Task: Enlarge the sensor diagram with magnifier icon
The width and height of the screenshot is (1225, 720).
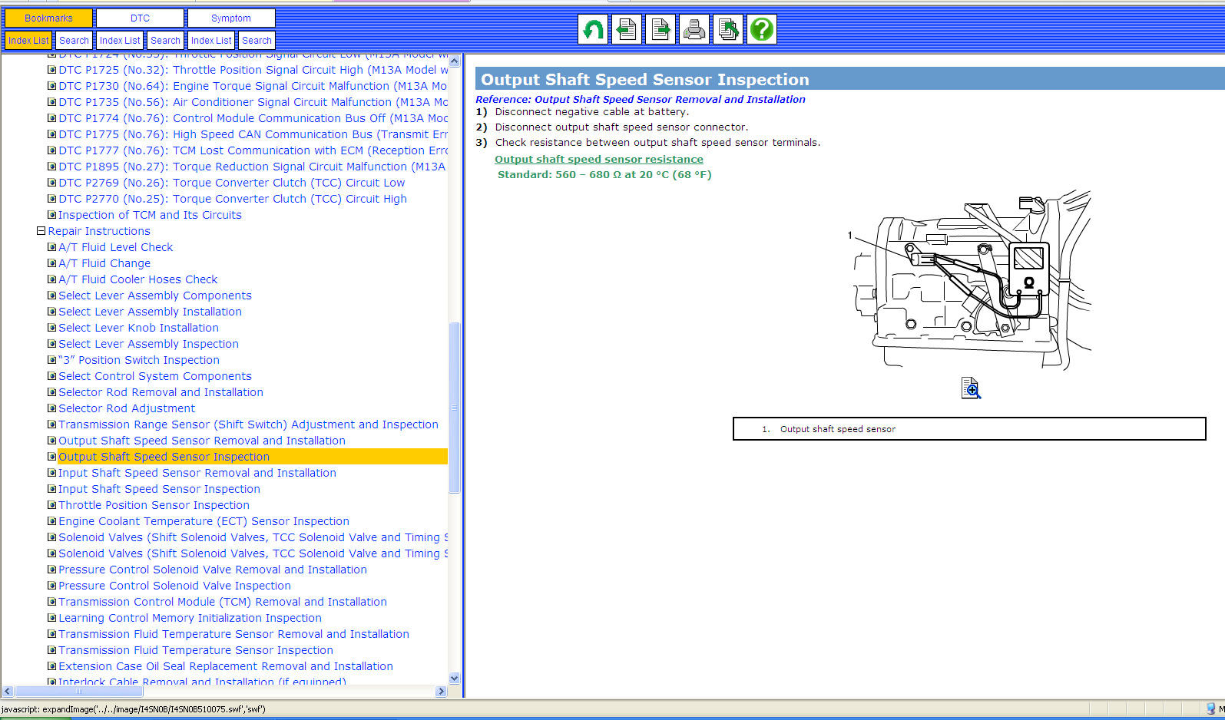Action: tap(971, 388)
